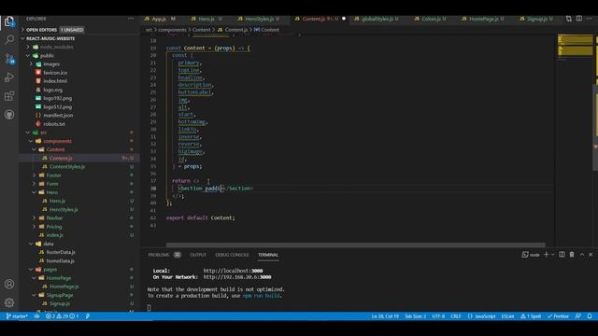Open the GitHub view in activity bar
The height and width of the screenshot is (336, 598).
[x=9, y=114]
